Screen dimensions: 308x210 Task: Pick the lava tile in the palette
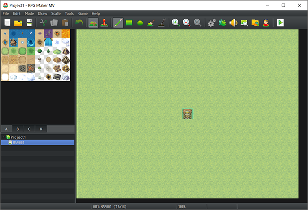pos(66,33)
